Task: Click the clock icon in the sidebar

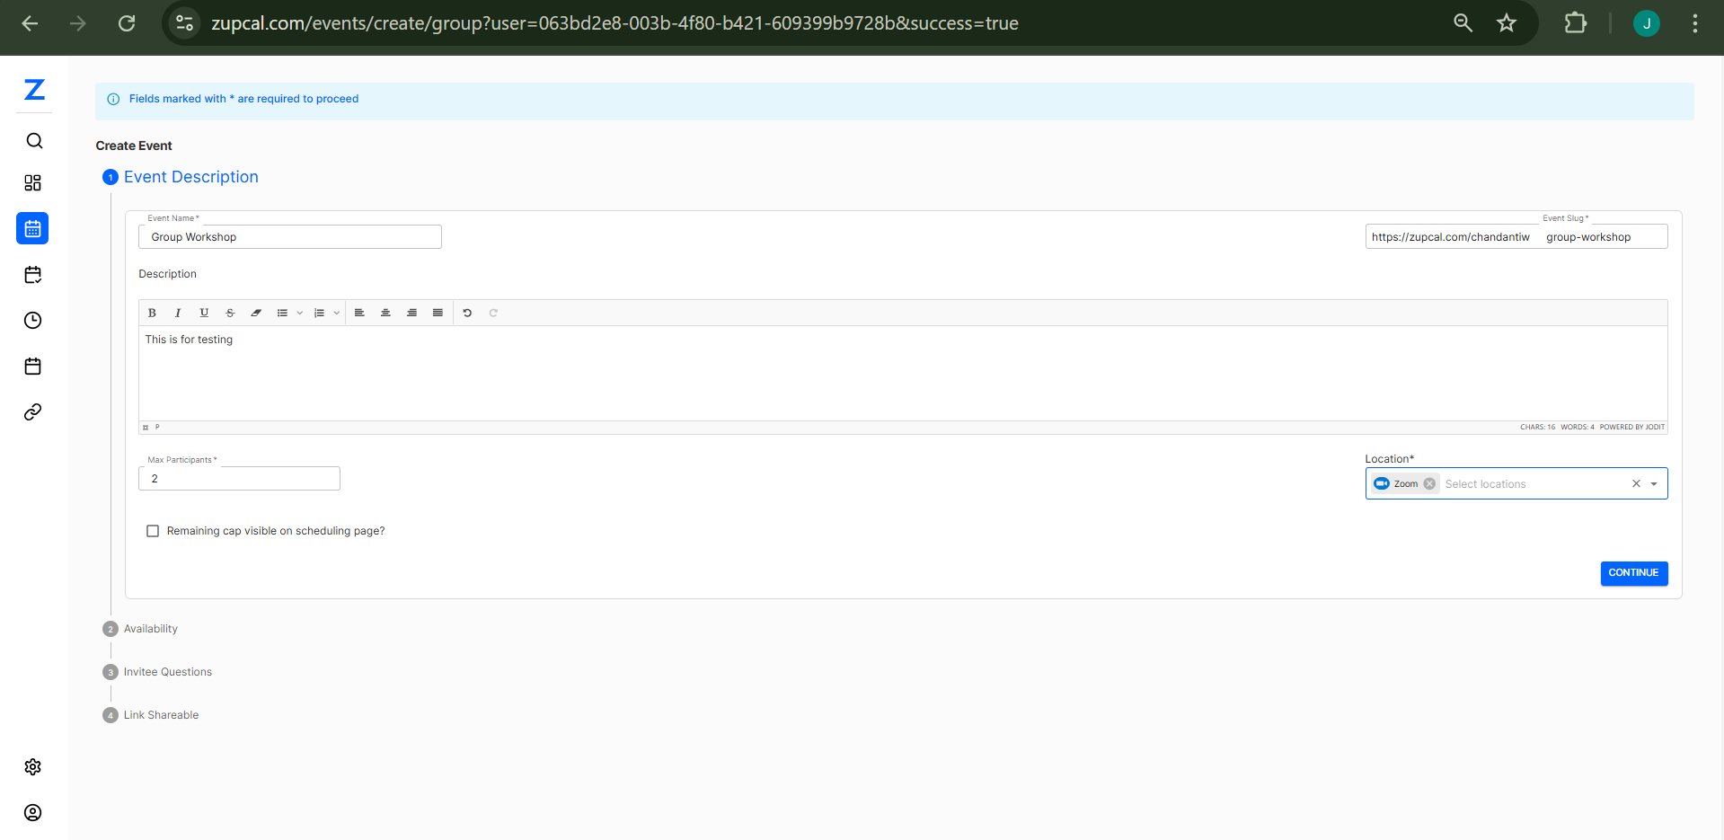Action: 33,321
